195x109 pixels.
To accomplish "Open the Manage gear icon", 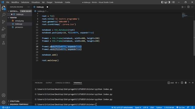I will coord(3,102).
